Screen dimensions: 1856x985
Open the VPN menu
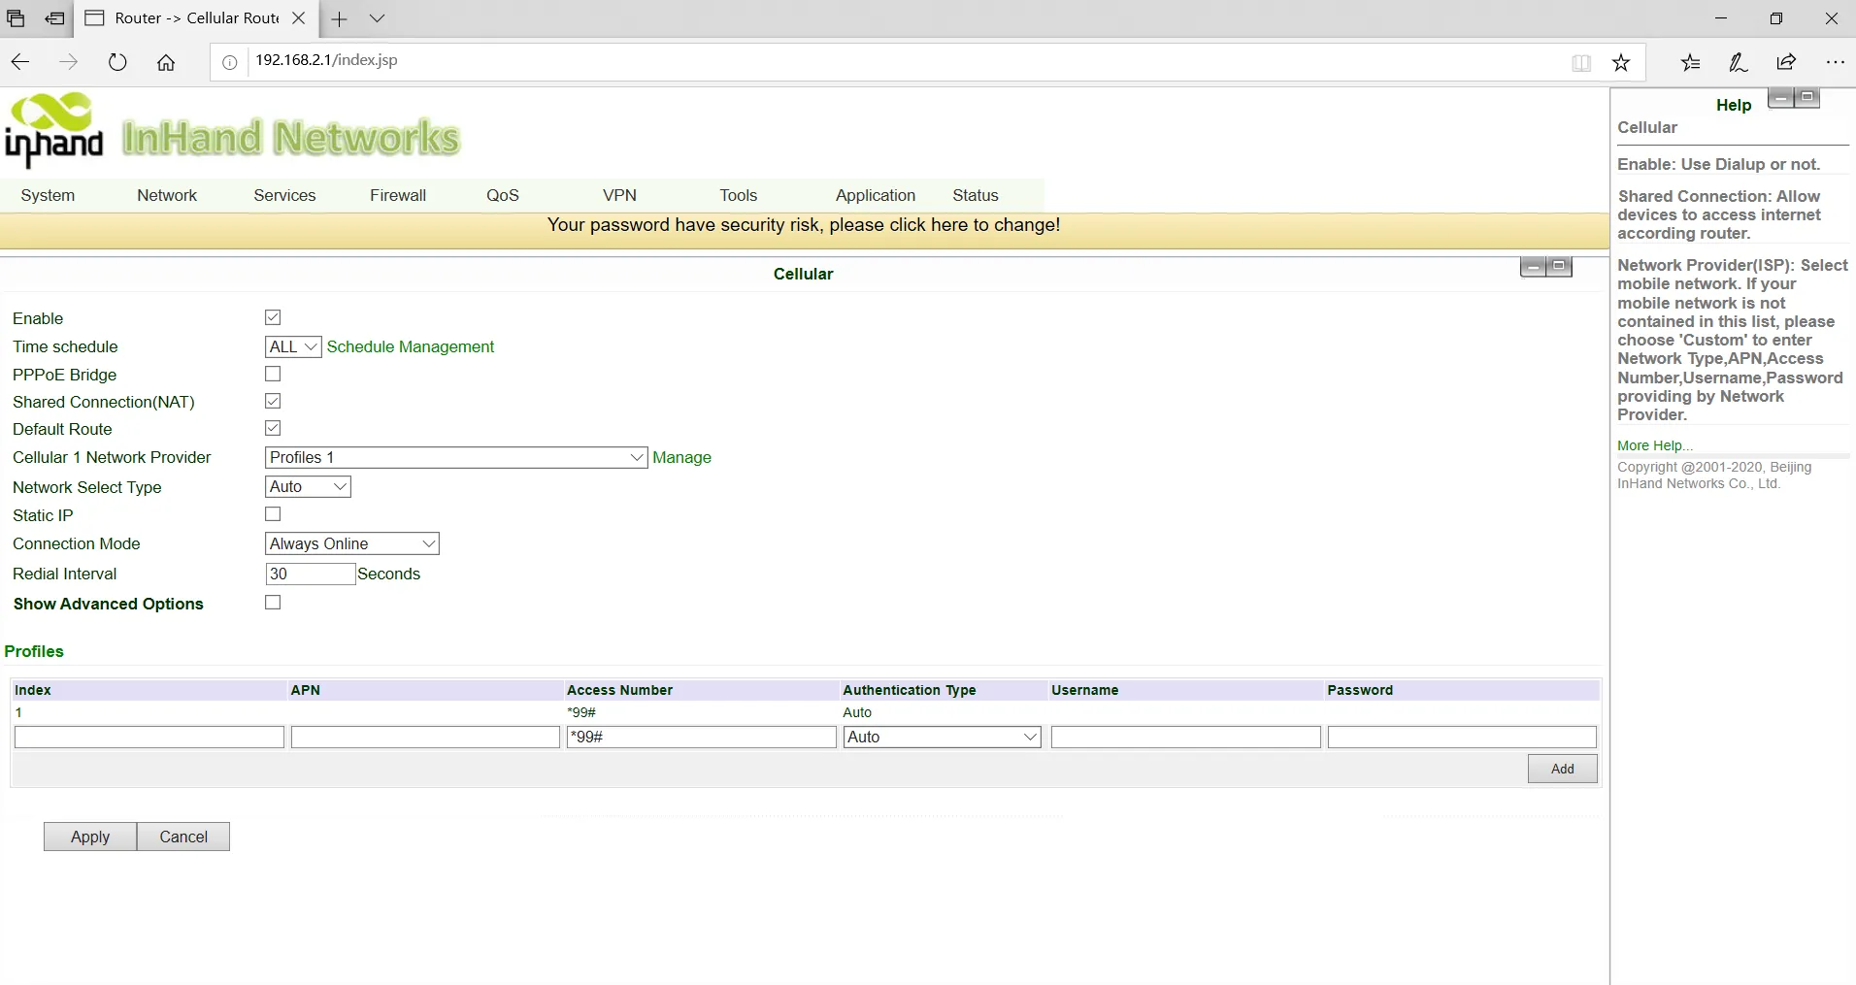pos(619,195)
